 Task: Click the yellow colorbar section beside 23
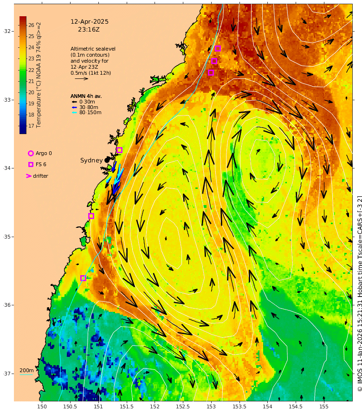point(23,58)
